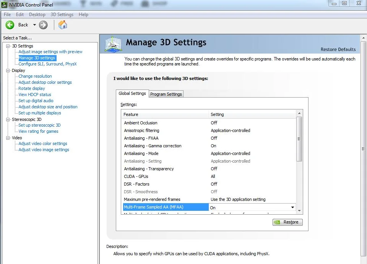
Task: Open the Help menu
Action: pyautogui.click(x=83, y=15)
